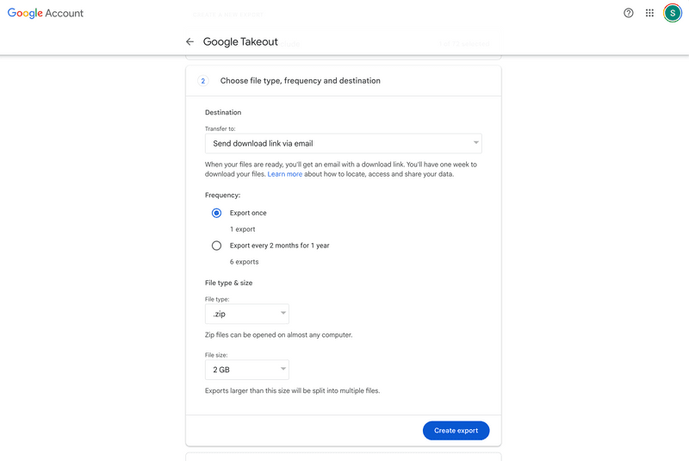The height and width of the screenshot is (461, 689).
Task: Click the 'Choose file type, frequency and destination' heading
Action: coord(300,81)
